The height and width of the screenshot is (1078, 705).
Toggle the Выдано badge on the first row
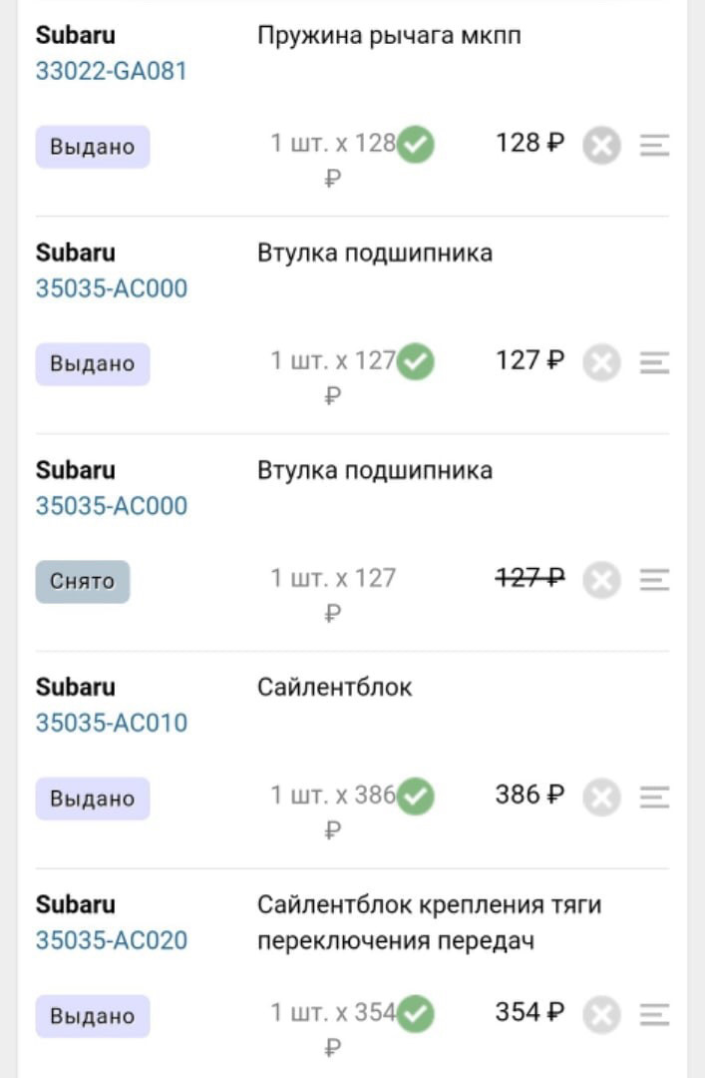click(92, 146)
